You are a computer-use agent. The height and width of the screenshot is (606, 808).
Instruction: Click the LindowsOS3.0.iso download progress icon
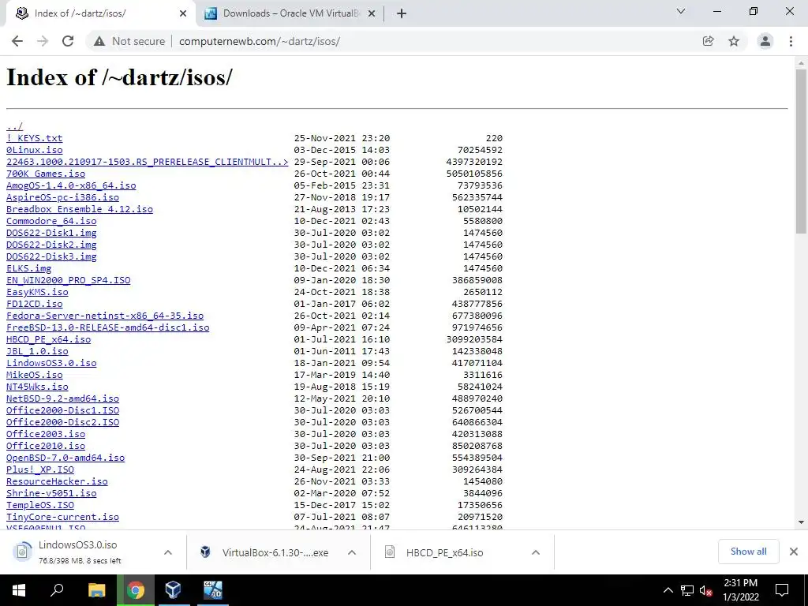pyautogui.click(x=22, y=552)
